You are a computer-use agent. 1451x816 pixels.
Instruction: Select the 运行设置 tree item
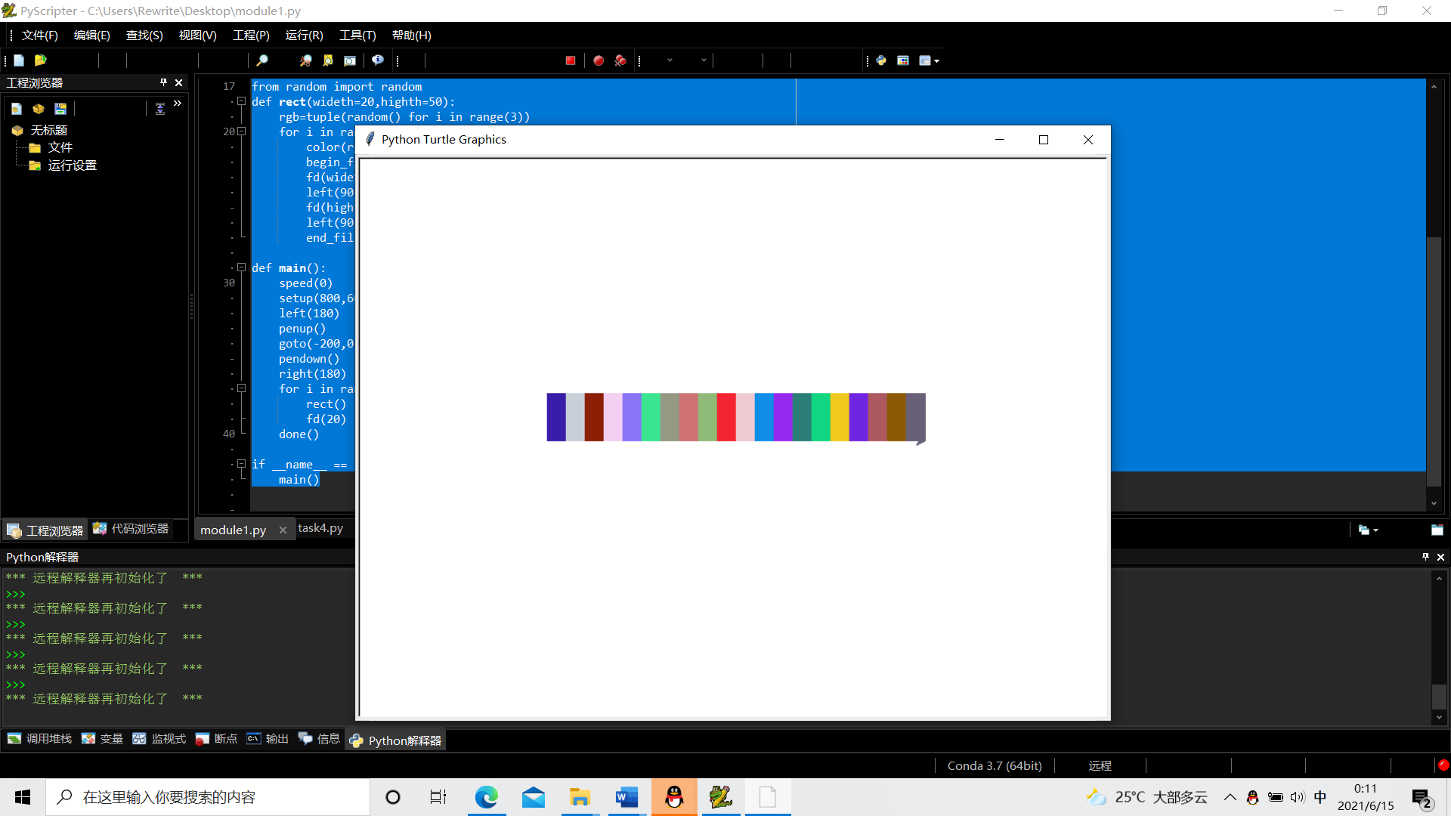(x=72, y=165)
